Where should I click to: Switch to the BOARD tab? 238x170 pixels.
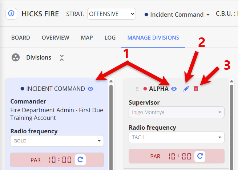(21, 38)
